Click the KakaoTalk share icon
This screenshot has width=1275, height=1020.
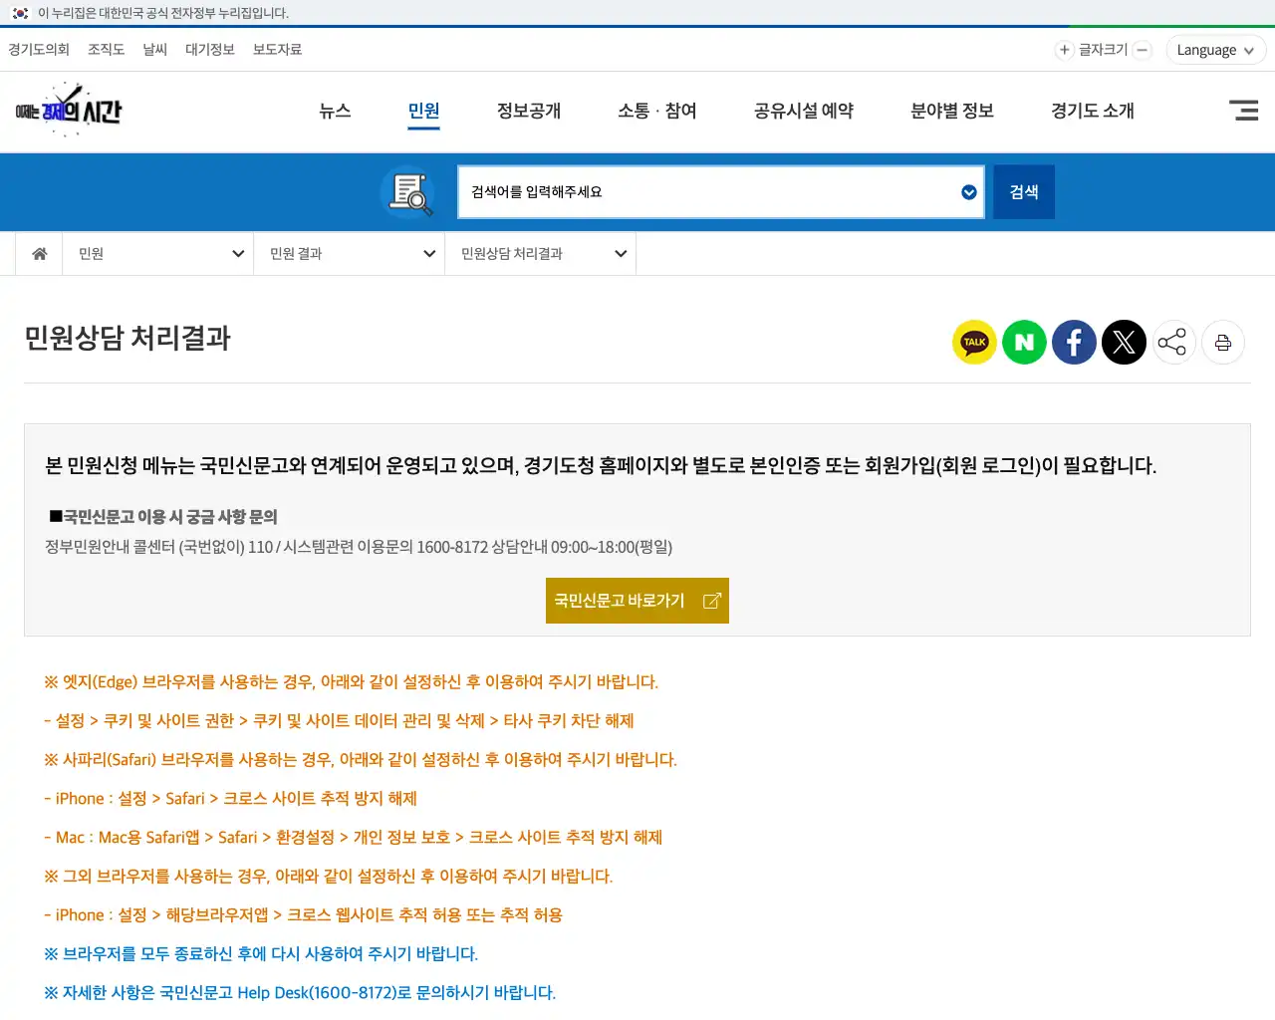974,343
